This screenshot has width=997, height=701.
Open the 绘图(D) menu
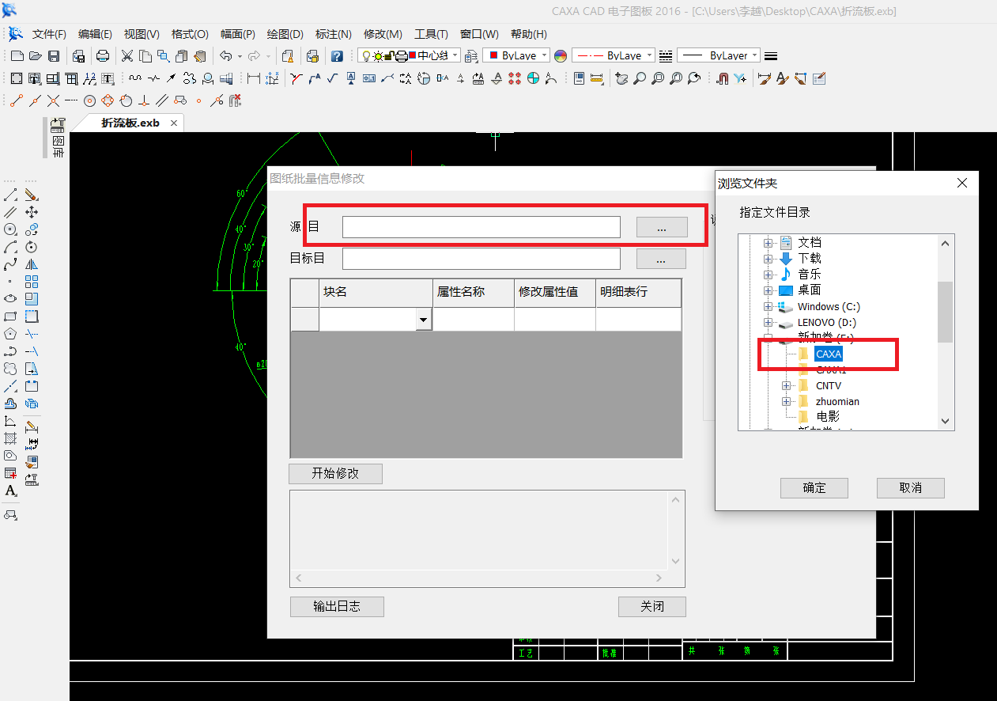285,34
